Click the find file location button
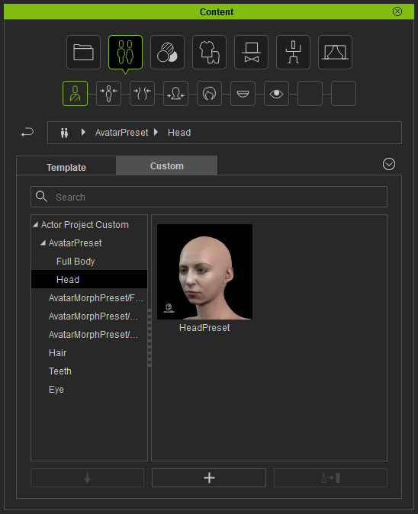418x514 pixels. pos(330,477)
